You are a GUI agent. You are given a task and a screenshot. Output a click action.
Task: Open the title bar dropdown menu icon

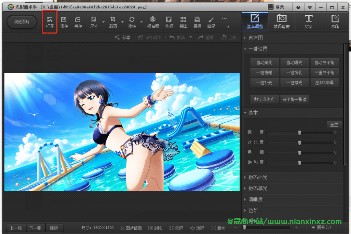(310, 8)
